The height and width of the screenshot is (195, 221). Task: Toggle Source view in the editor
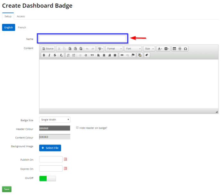tap(48, 49)
